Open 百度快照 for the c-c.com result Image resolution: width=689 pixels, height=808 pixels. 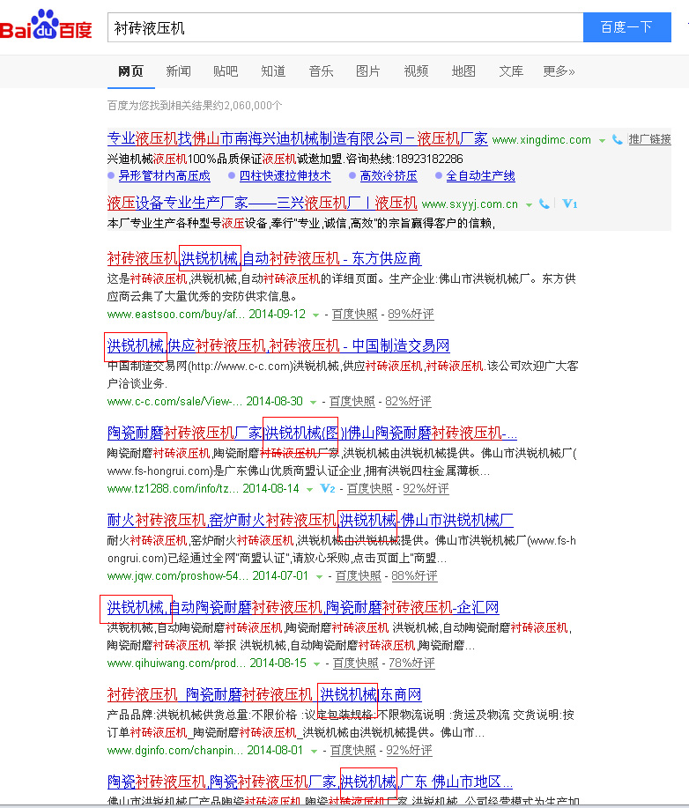click(x=352, y=401)
